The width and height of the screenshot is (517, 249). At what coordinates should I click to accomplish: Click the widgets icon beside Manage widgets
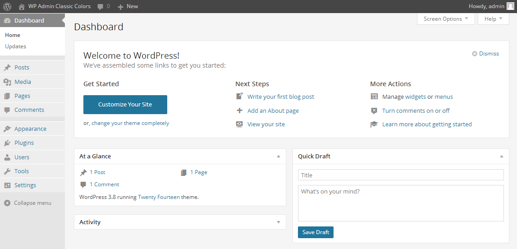374,97
